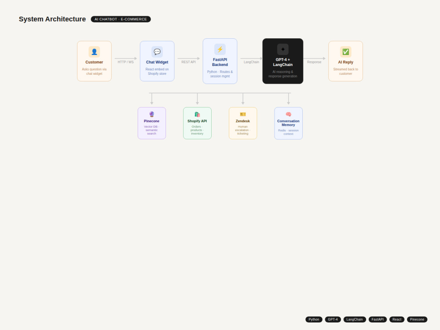Image resolution: width=440 pixels, height=330 pixels.
Task: Click the System Architecture heading
Action: tap(52, 19)
